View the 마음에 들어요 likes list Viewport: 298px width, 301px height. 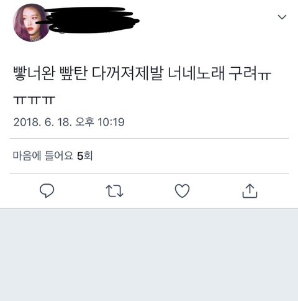(53, 155)
